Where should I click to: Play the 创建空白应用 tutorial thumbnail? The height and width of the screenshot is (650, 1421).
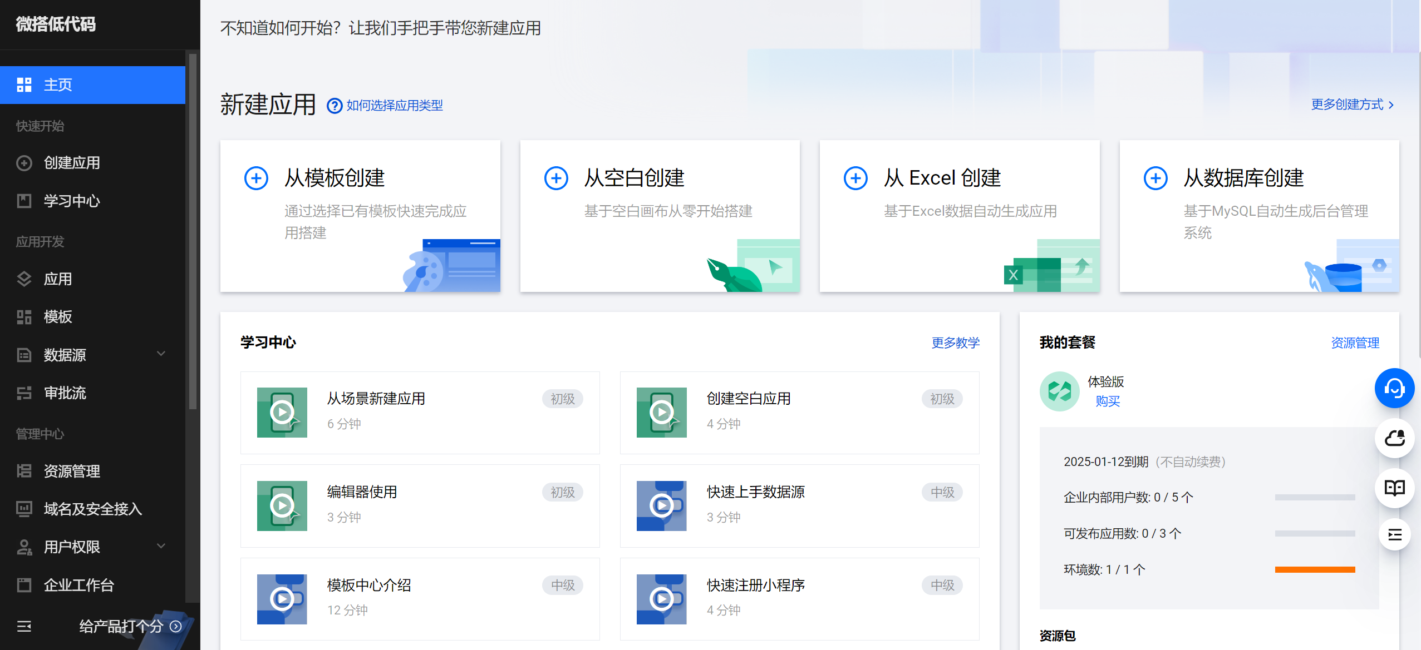click(x=662, y=413)
